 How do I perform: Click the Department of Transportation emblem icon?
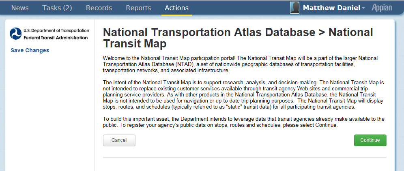click(16, 34)
